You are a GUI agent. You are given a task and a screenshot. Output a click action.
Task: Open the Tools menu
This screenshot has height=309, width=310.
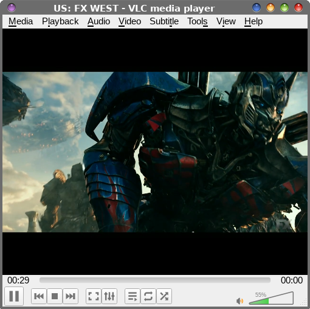pos(198,21)
